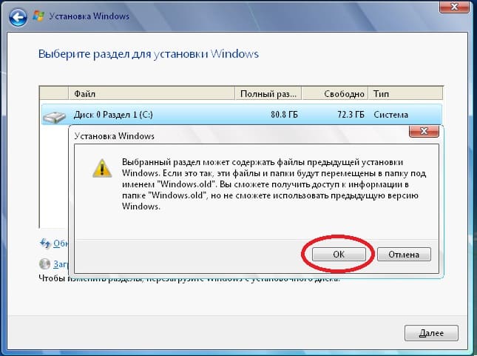Click the yellow warning triangle icon
This screenshot has height=356, width=477.
pyautogui.click(x=102, y=168)
